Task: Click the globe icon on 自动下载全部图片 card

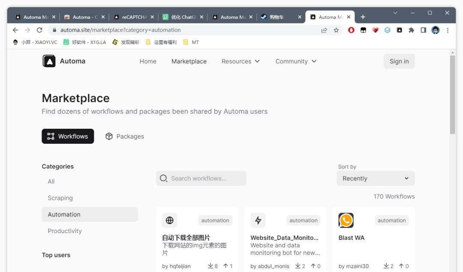Action: [x=169, y=220]
